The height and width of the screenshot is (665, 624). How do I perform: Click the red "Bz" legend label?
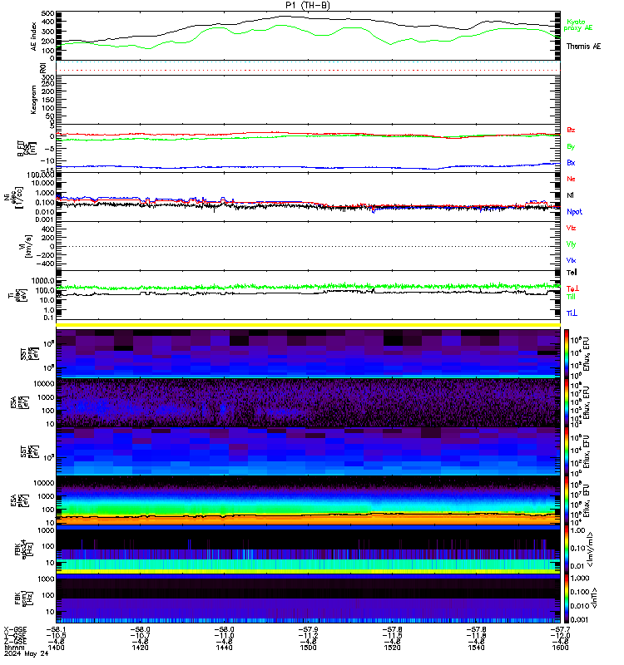click(571, 130)
